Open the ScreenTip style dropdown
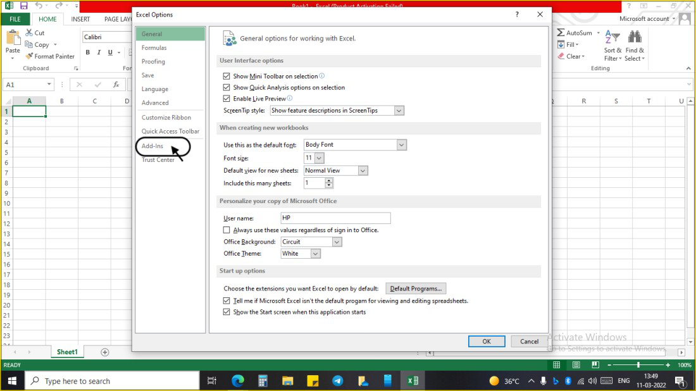This screenshot has width=696, height=391. pyautogui.click(x=399, y=111)
